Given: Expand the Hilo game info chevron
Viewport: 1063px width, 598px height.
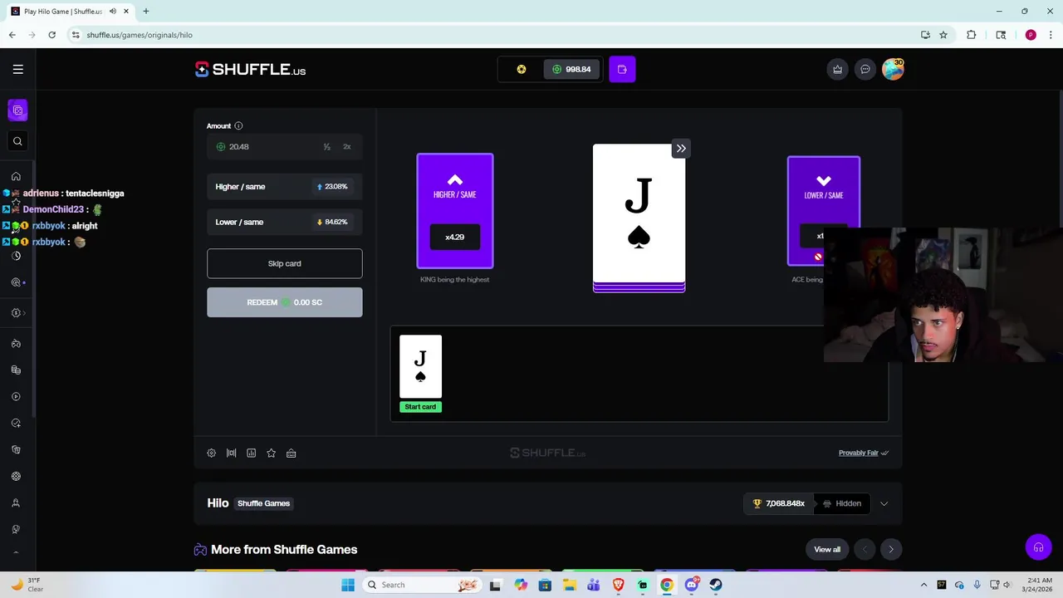Looking at the screenshot, I should (x=884, y=503).
